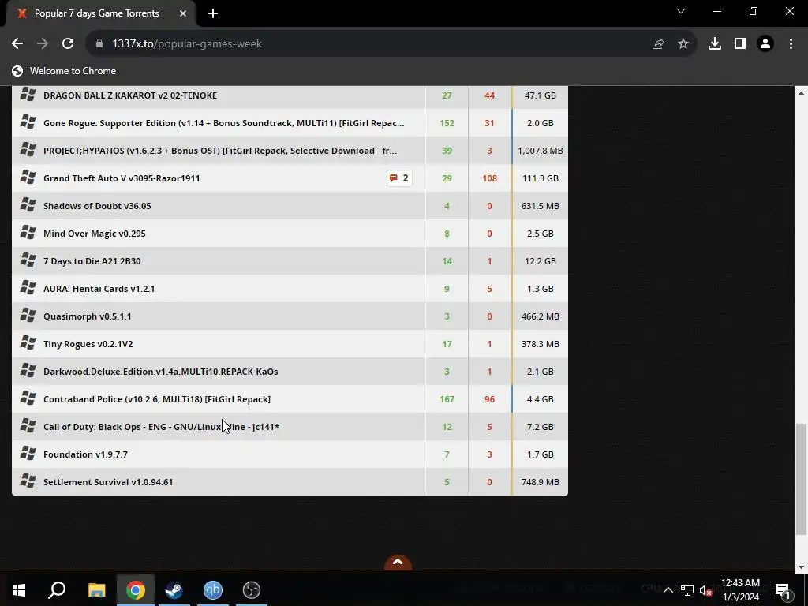The width and height of the screenshot is (808, 606).
Task: Click Windows category icon beside Mind Over Magic
Action: point(28,233)
